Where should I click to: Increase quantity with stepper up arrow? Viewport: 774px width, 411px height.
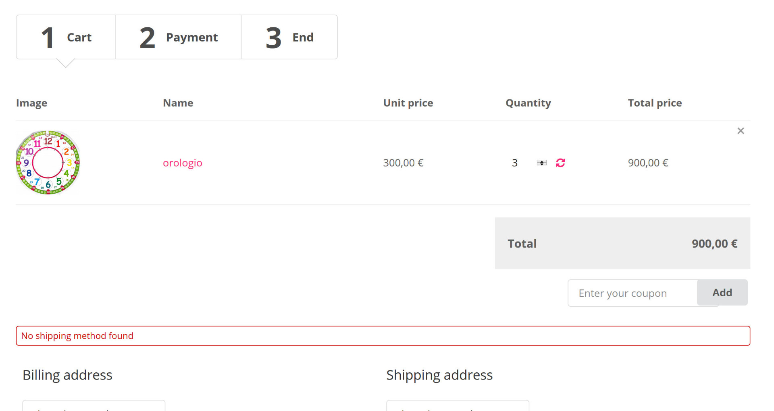pos(542,161)
